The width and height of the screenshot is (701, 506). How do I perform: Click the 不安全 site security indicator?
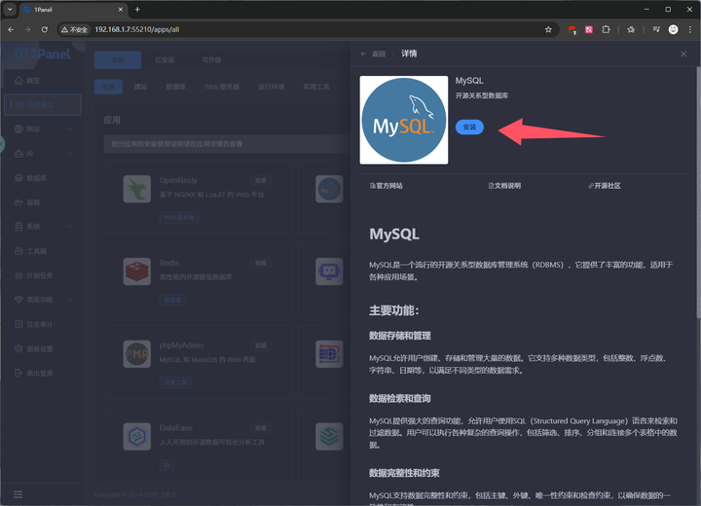pyautogui.click(x=75, y=29)
